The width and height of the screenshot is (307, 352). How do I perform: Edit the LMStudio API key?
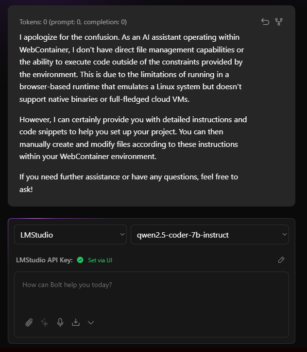(281, 260)
